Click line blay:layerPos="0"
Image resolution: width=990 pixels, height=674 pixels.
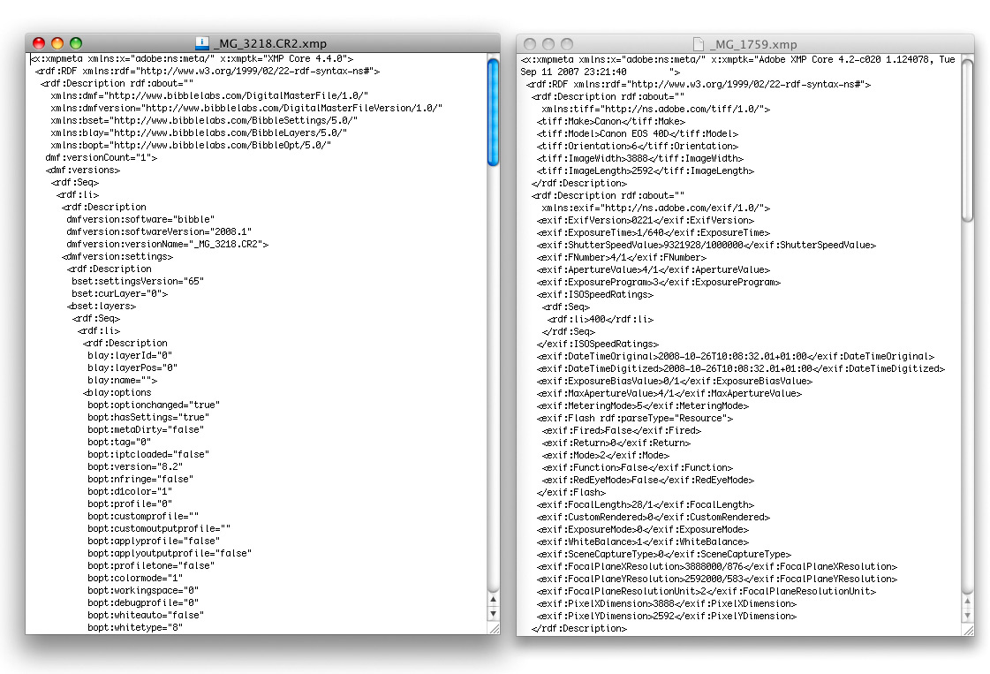pos(132,367)
